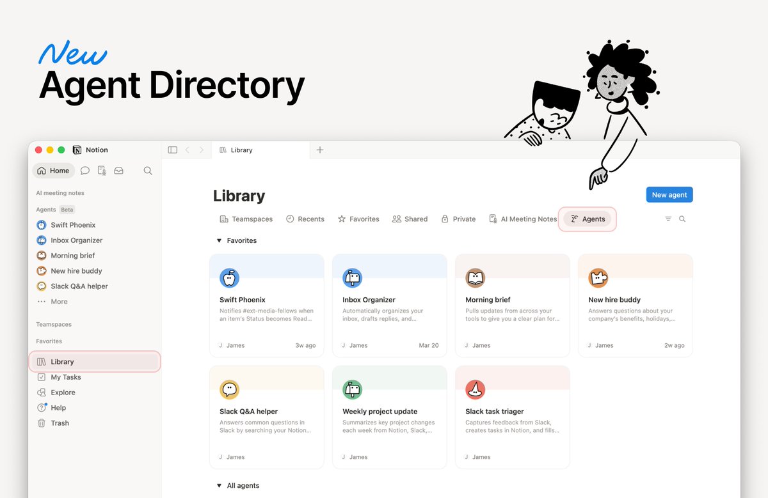Click the Weekly project update card icon
768x498 pixels.
point(352,389)
